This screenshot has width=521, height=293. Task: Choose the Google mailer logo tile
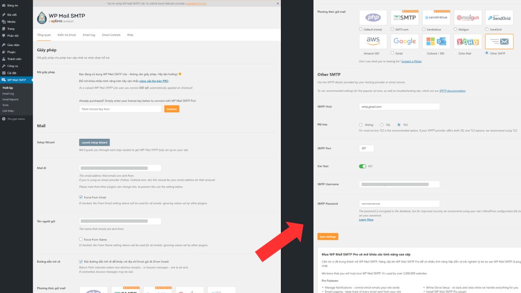[x=405, y=41]
